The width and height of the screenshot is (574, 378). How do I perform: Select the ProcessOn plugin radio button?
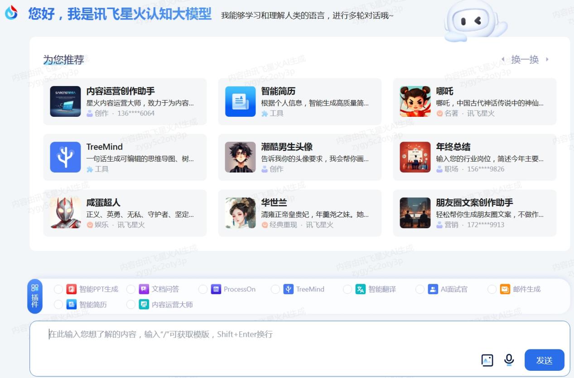pyautogui.click(x=203, y=289)
